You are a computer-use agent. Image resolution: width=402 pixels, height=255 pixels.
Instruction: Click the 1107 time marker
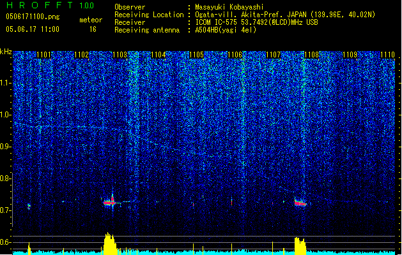pos(274,55)
